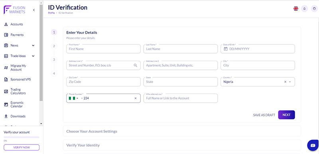The height and width of the screenshot is (154, 319).
Task: Click the VERIFY NOW button
Action: point(22,147)
